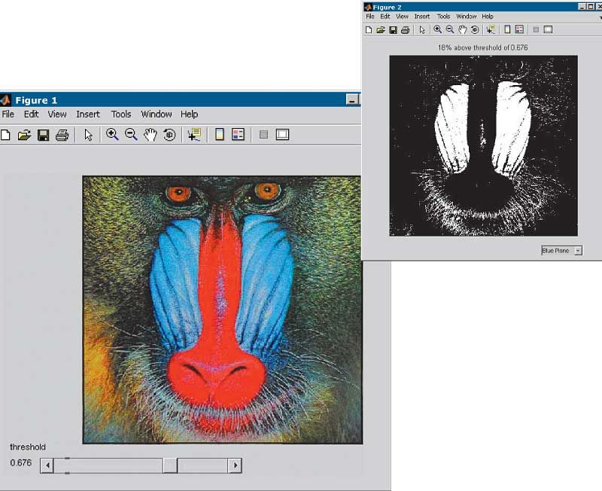Toggle Zoom In mode in Figure 1
The width and height of the screenshot is (602, 491).
tap(112, 136)
